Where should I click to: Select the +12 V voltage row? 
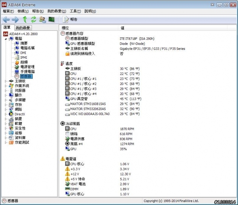point(98,174)
